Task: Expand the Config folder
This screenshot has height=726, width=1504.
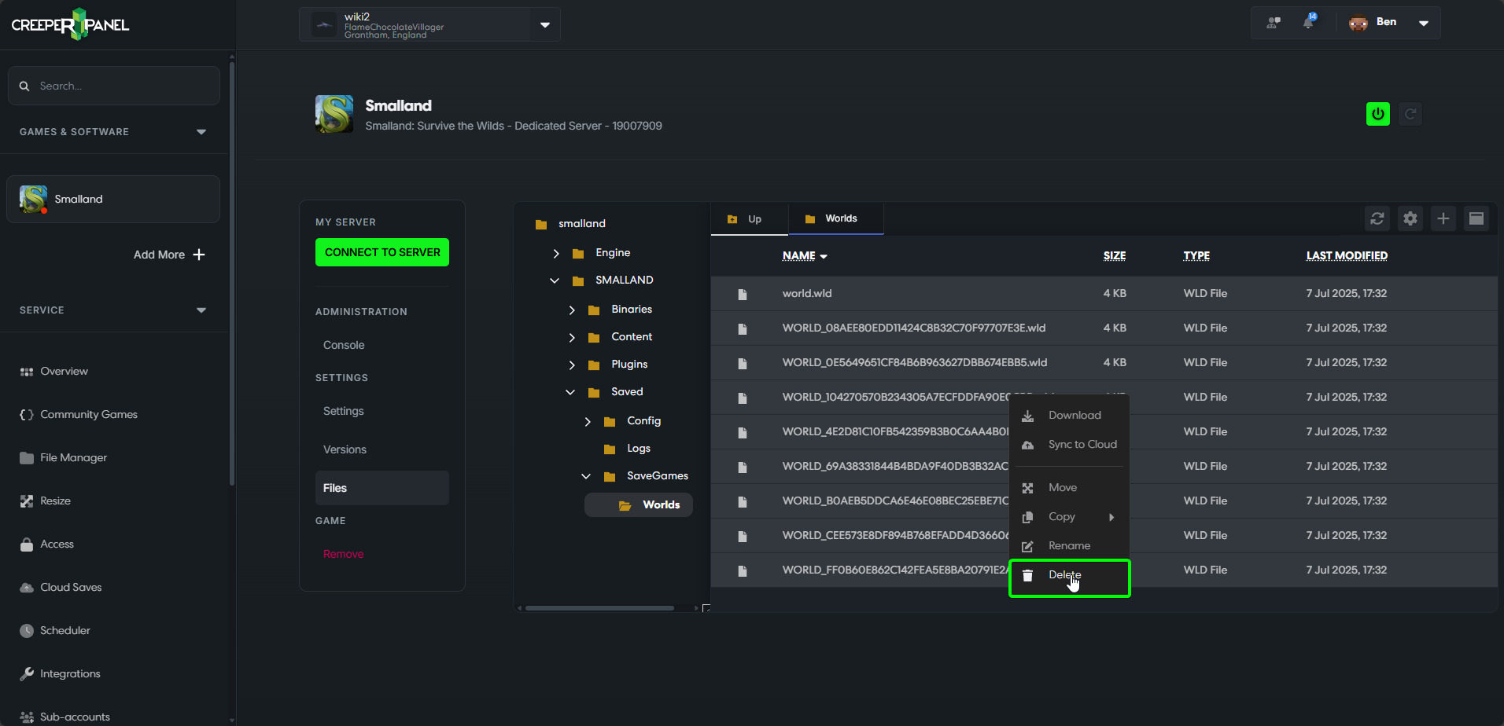Action: (x=588, y=421)
